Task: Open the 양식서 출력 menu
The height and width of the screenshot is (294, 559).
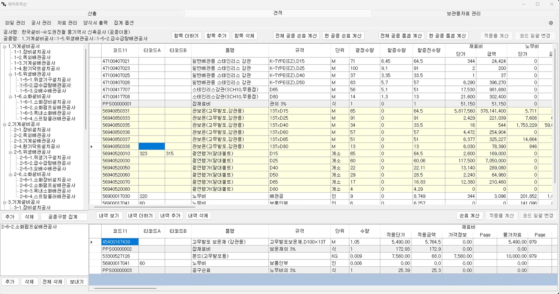Action: [x=95, y=23]
